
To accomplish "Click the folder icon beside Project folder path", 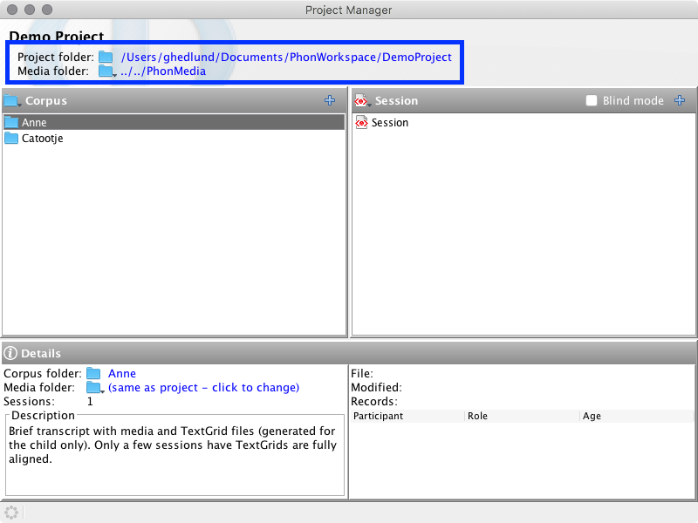I will pyautogui.click(x=106, y=57).
